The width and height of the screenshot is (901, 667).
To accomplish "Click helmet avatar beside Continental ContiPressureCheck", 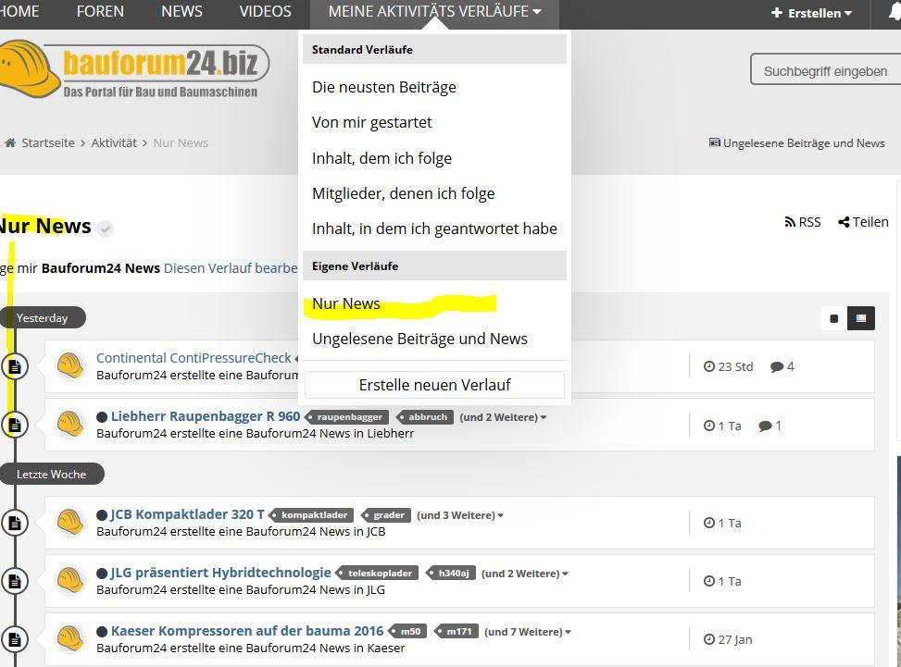I will click(x=70, y=365).
